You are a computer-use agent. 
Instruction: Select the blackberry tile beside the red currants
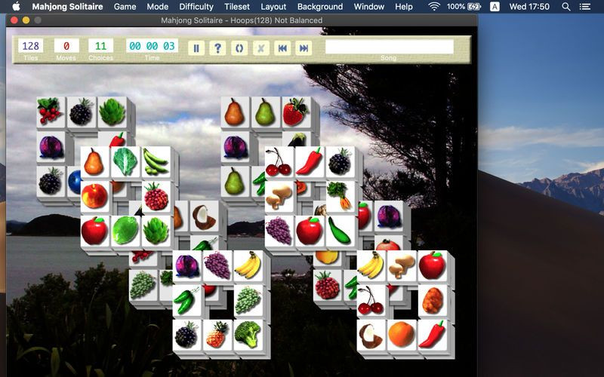[82, 112]
